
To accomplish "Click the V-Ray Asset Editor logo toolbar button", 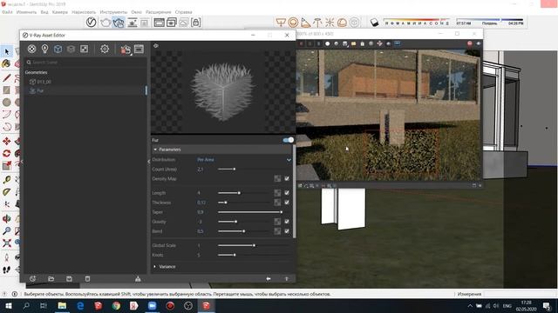I will click(x=91, y=23).
